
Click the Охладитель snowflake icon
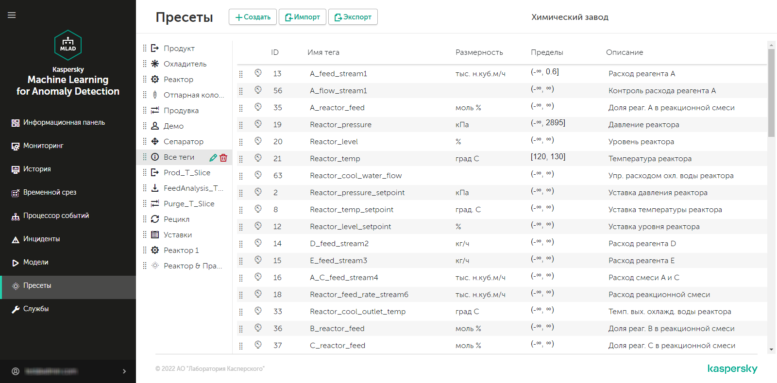155,64
